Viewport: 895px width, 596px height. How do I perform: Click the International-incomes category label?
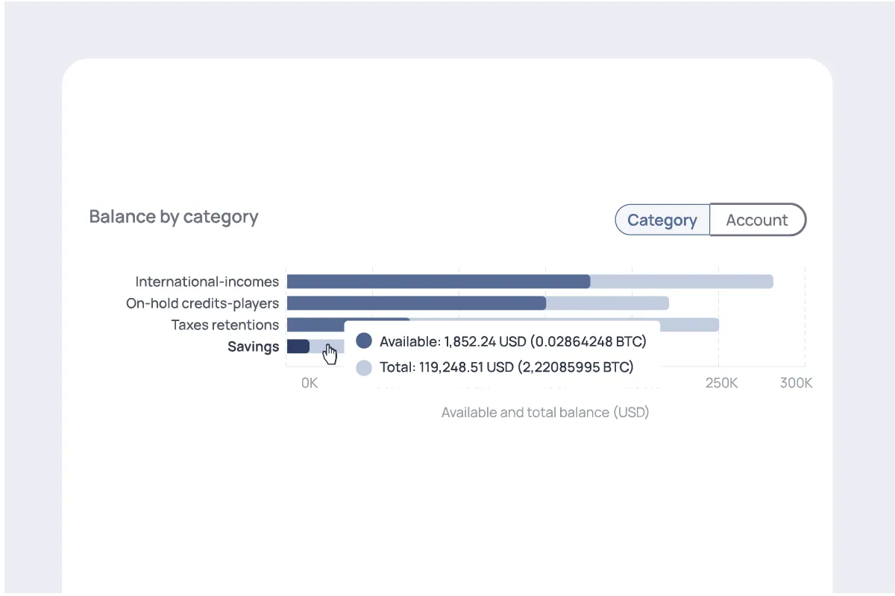[207, 282]
